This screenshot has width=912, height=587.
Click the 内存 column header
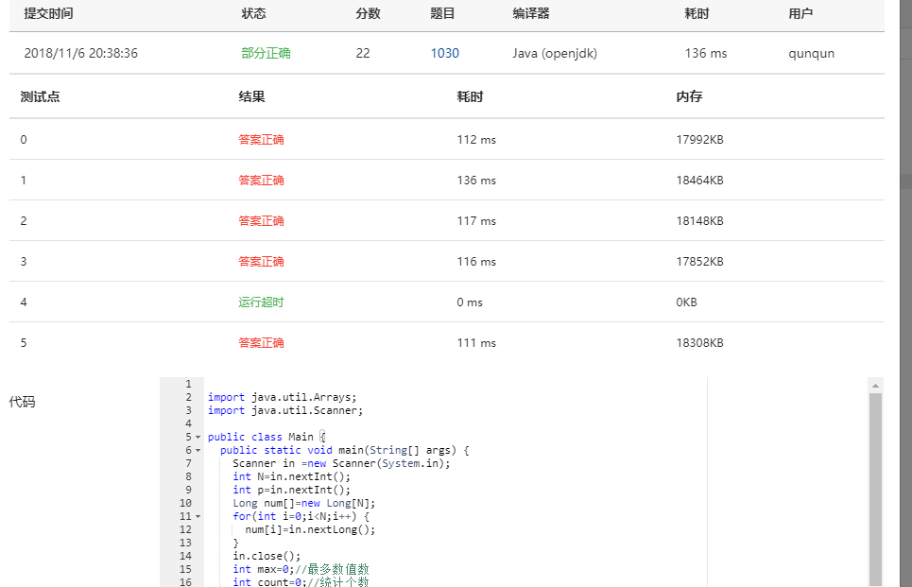689,96
